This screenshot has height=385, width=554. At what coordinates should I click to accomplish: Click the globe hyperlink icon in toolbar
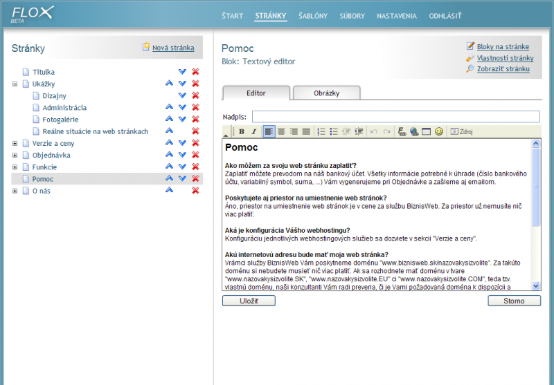pyautogui.click(x=414, y=131)
